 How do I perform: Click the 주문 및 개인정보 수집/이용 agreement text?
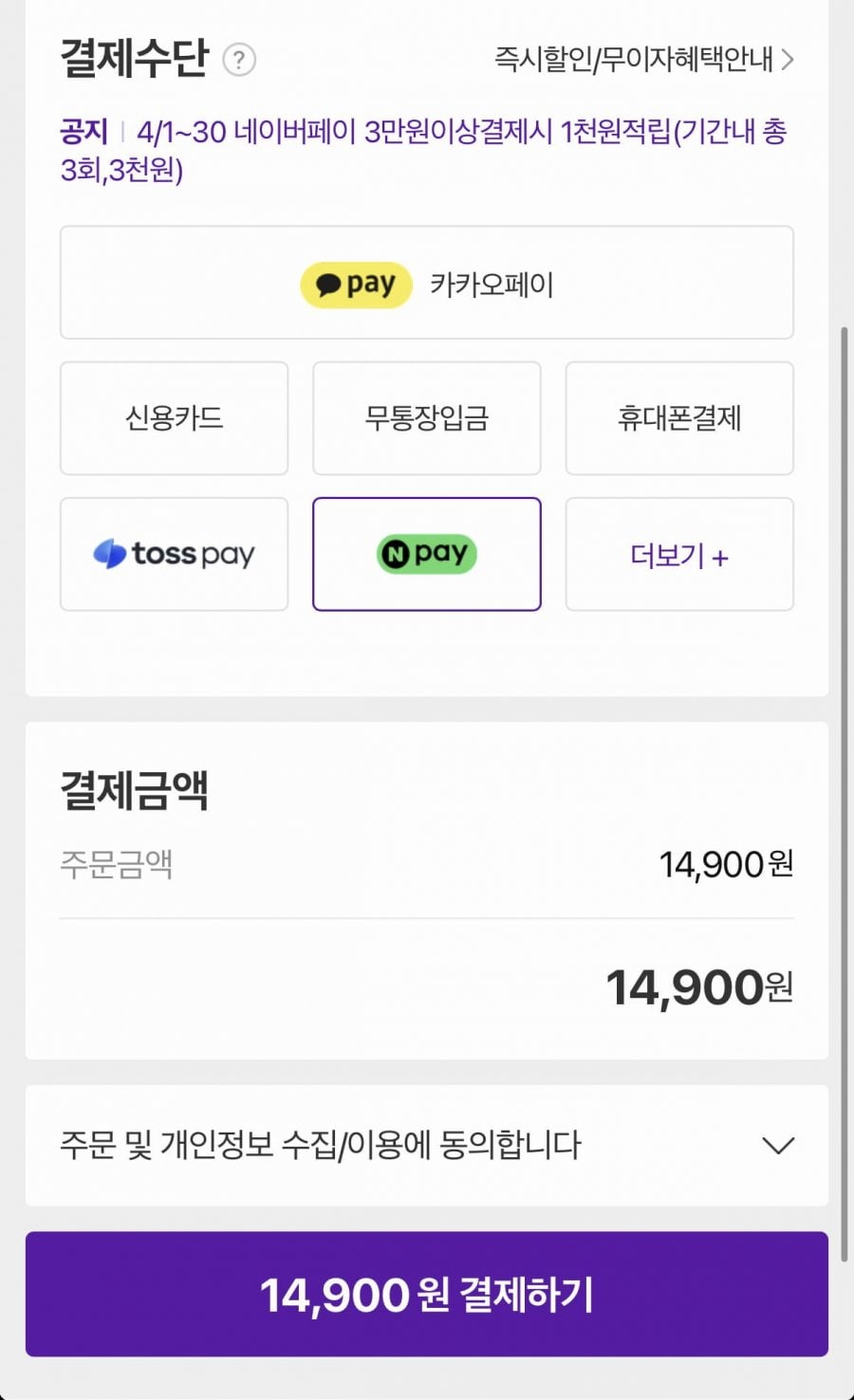(321, 1145)
